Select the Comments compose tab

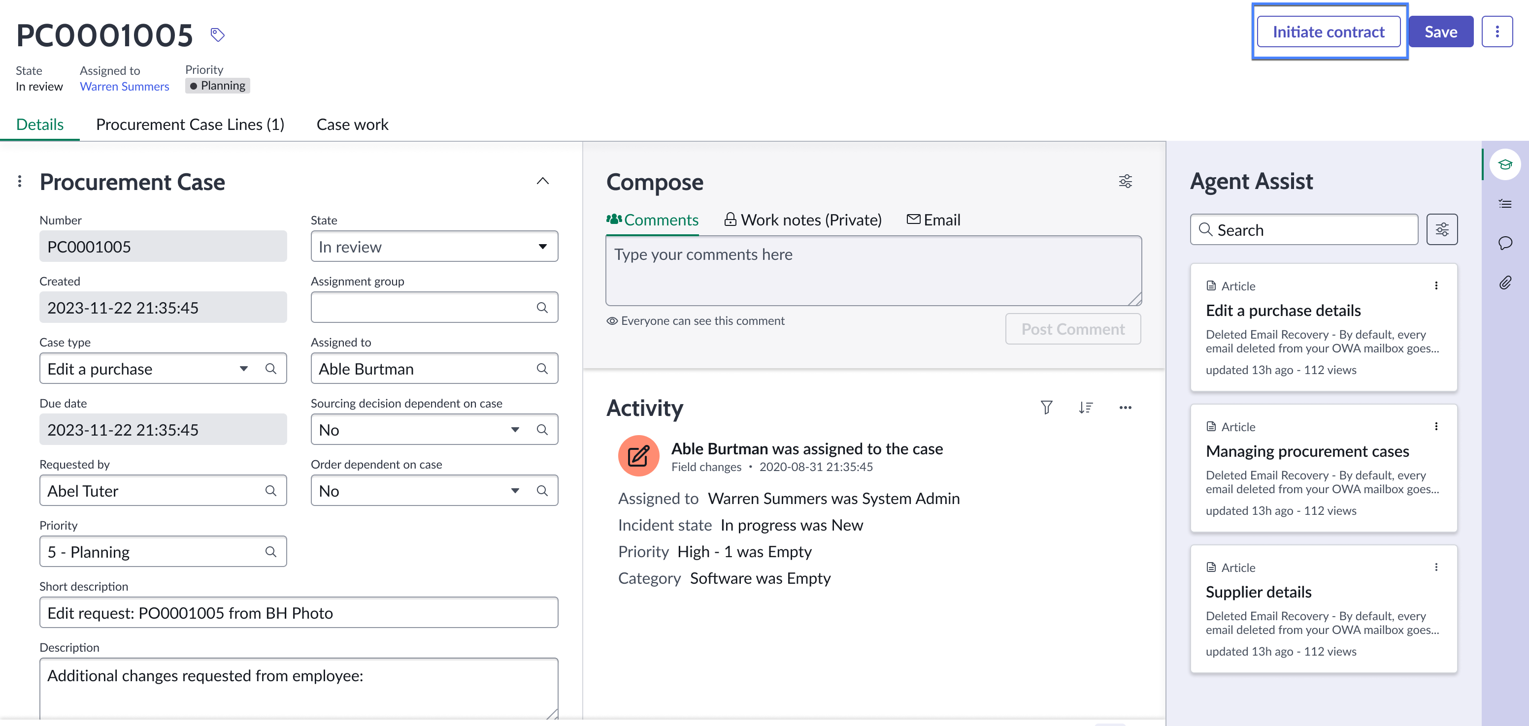coord(652,220)
